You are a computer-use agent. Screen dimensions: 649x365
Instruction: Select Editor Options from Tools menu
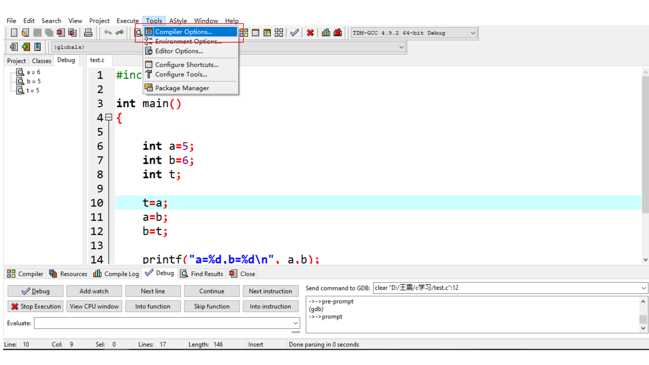(x=179, y=51)
